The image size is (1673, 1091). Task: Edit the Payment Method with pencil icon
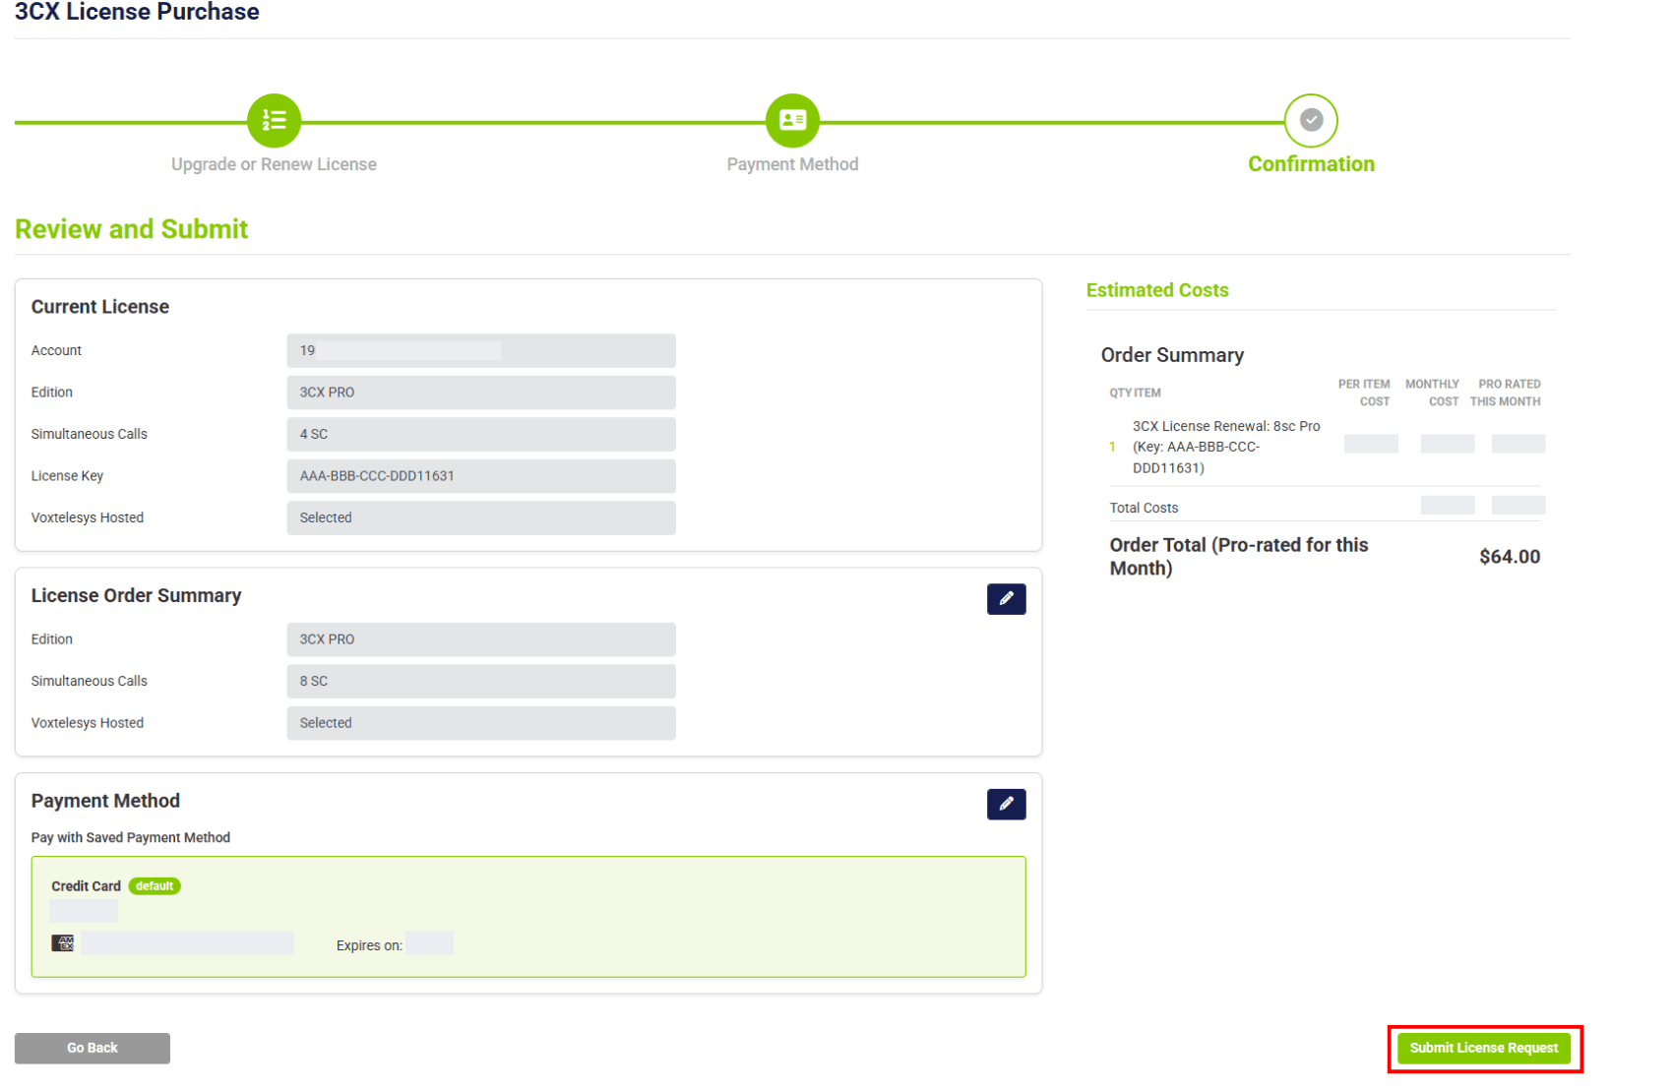[x=1006, y=804]
